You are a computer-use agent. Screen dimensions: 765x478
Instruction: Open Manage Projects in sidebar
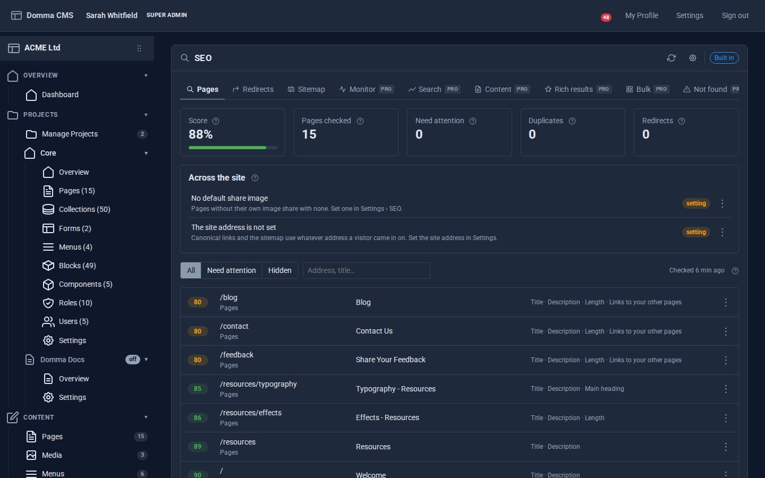click(x=70, y=134)
